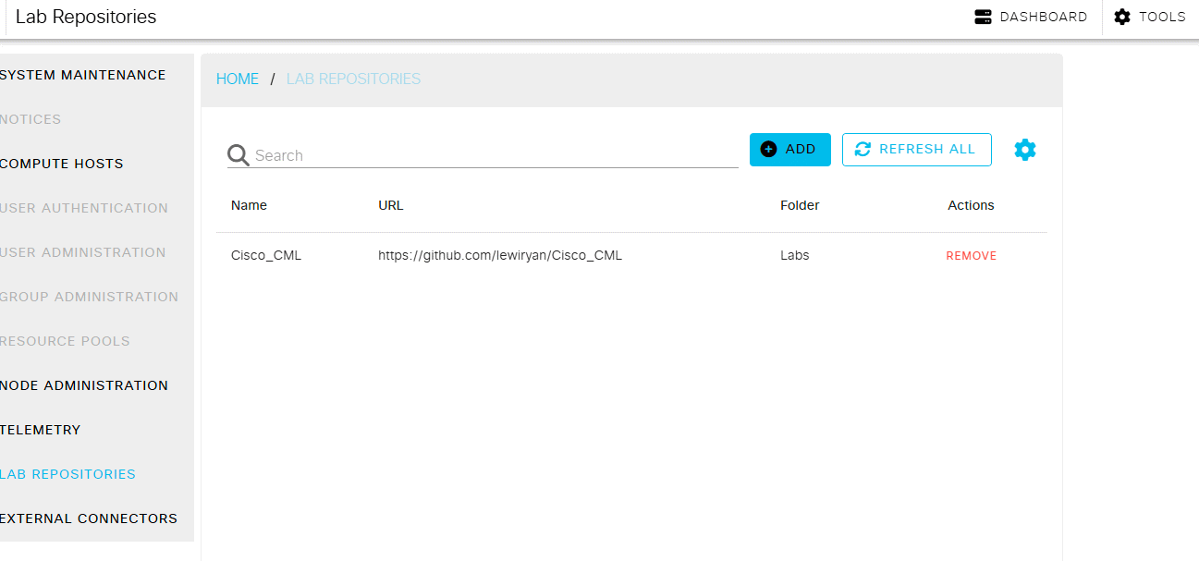
Task: Click the Dashboard server icon
Action: click(x=983, y=17)
